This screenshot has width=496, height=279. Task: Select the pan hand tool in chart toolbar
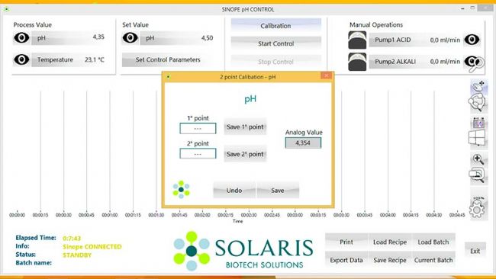tap(478, 86)
